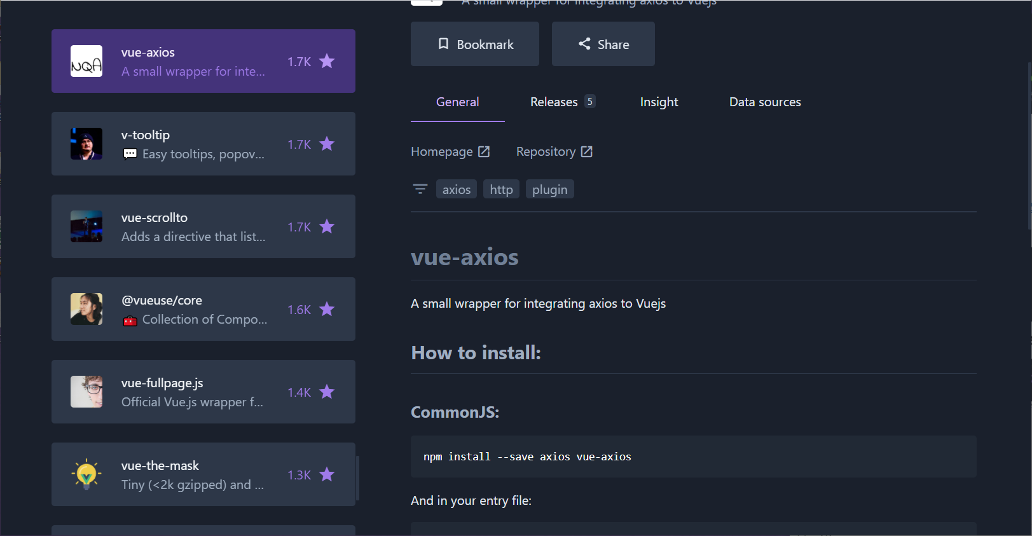This screenshot has height=536, width=1032.
Task: Open the vue-fullpage.js package title
Action: coord(162,383)
